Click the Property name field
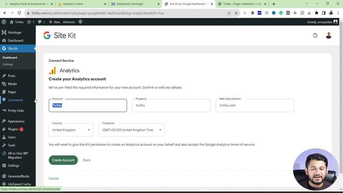This screenshot has width=343, height=193. click(x=171, y=106)
